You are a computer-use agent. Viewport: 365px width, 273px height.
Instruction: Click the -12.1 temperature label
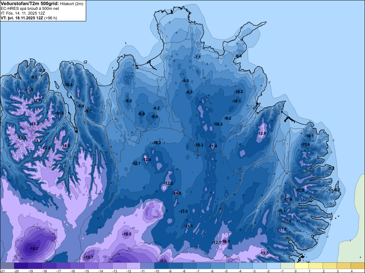(216, 242)
